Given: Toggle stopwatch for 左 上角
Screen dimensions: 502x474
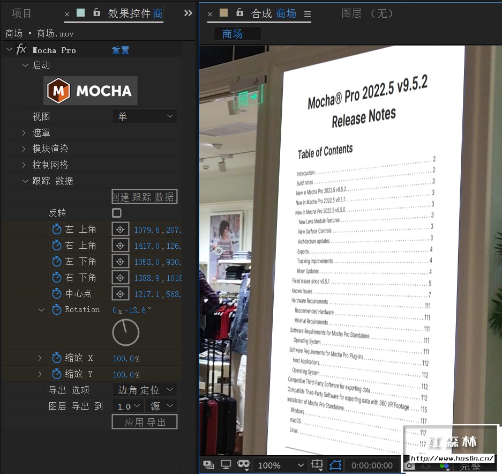Looking at the screenshot, I should 57,229.
